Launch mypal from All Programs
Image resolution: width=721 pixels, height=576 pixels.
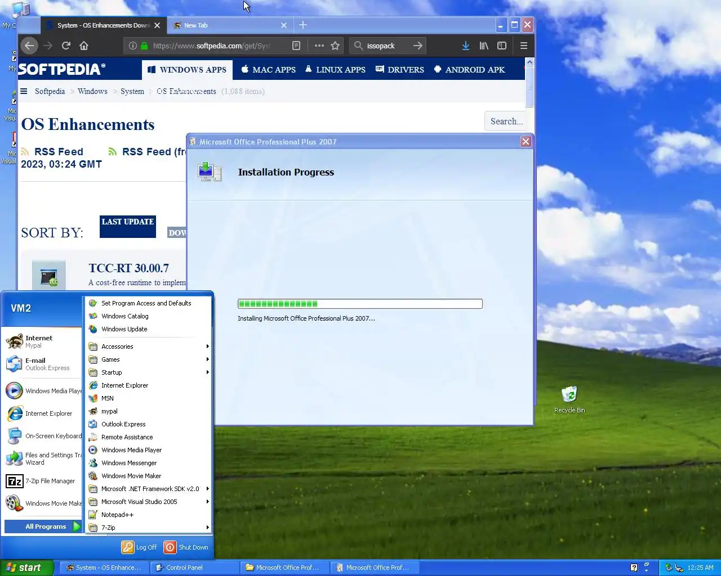pos(149,411)
